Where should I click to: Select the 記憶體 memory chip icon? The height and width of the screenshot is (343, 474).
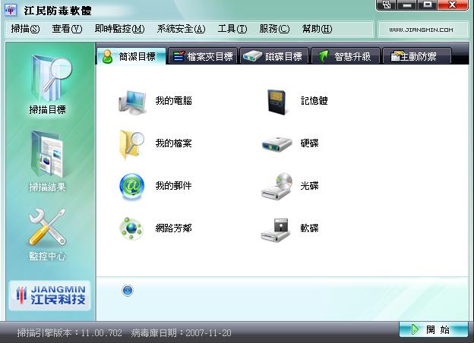coord(277,102)
